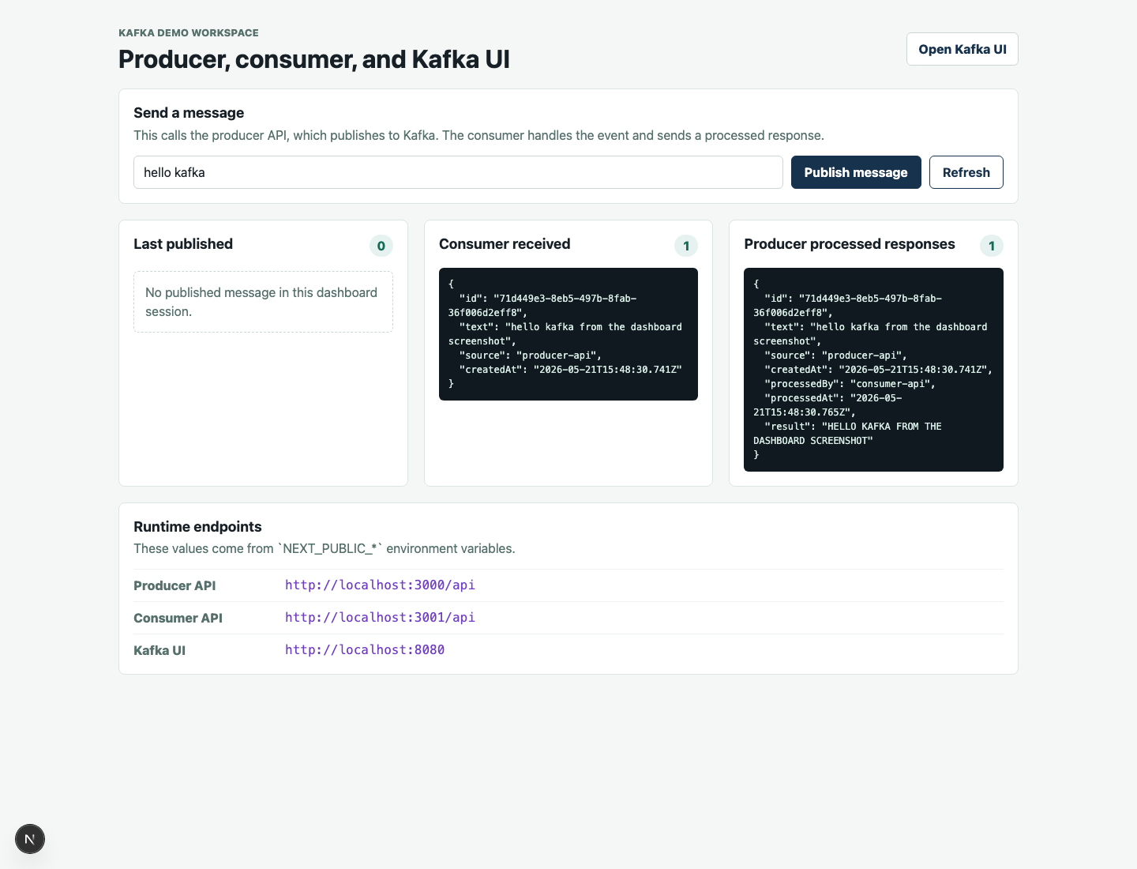Click the Open Kafka UI button
Screen dimensions: 1137x869
(962, 49)
